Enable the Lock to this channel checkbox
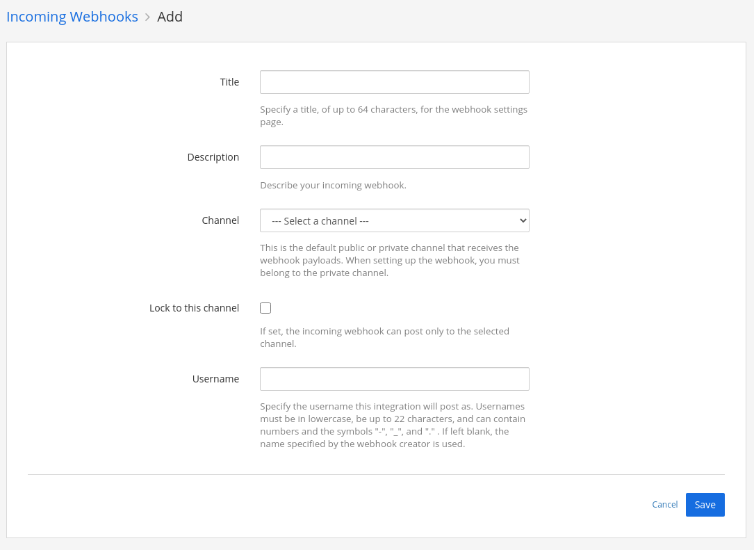 tap(265, 308)
